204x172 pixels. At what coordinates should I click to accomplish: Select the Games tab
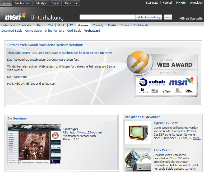coord(83,25)
